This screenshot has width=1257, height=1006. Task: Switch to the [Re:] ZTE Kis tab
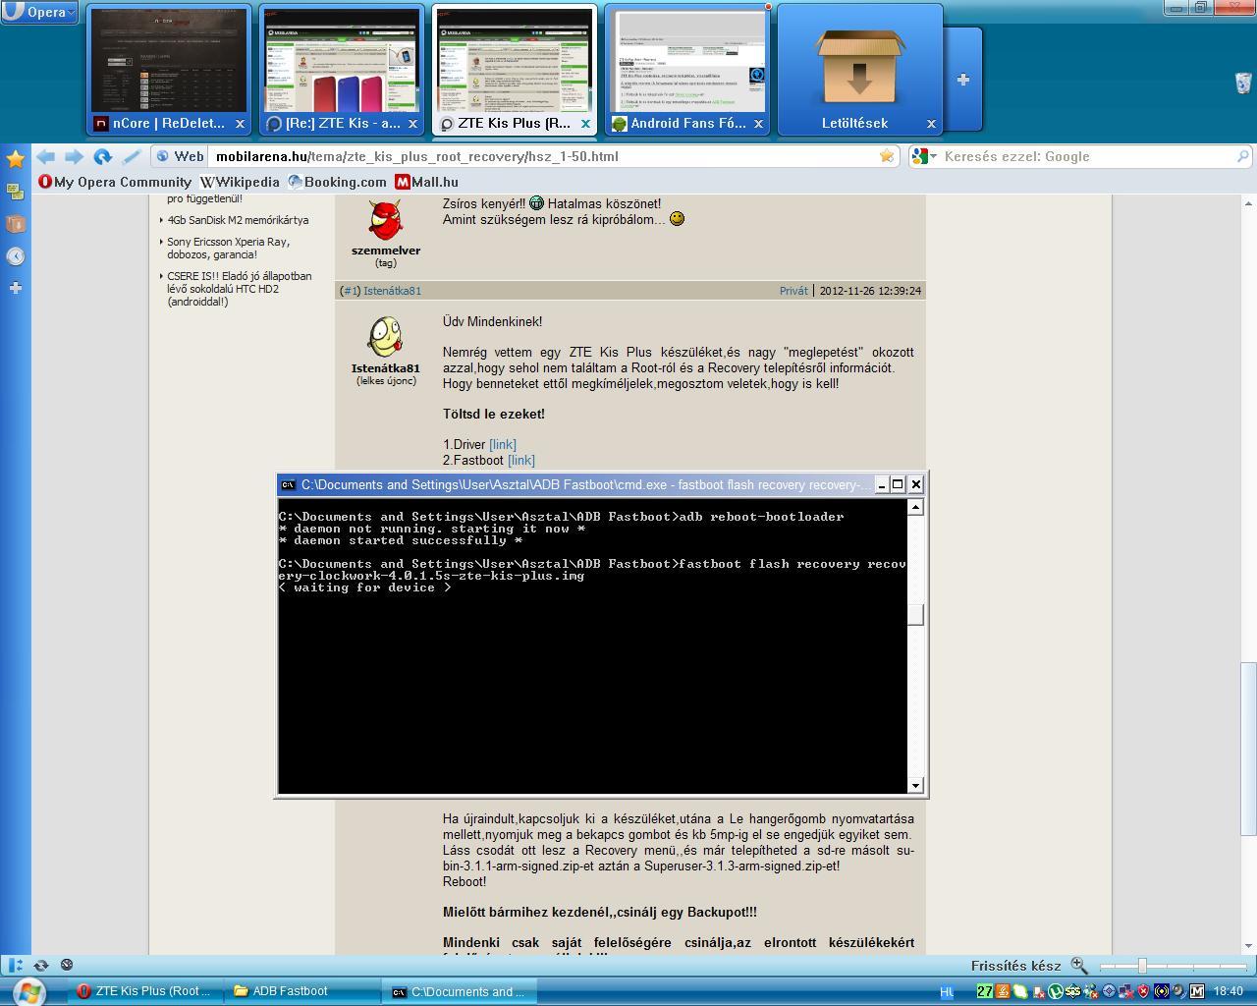click(342, 69)
